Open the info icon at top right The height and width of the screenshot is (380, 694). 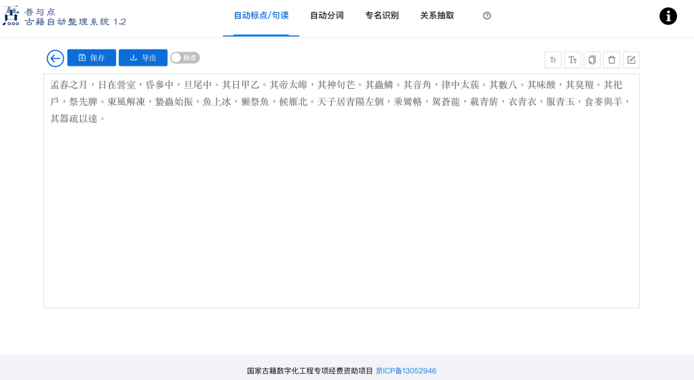[668, 16]
